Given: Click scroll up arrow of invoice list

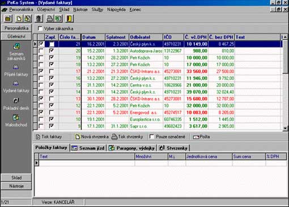Looking at the screenshot, I should tap(285, 37).
